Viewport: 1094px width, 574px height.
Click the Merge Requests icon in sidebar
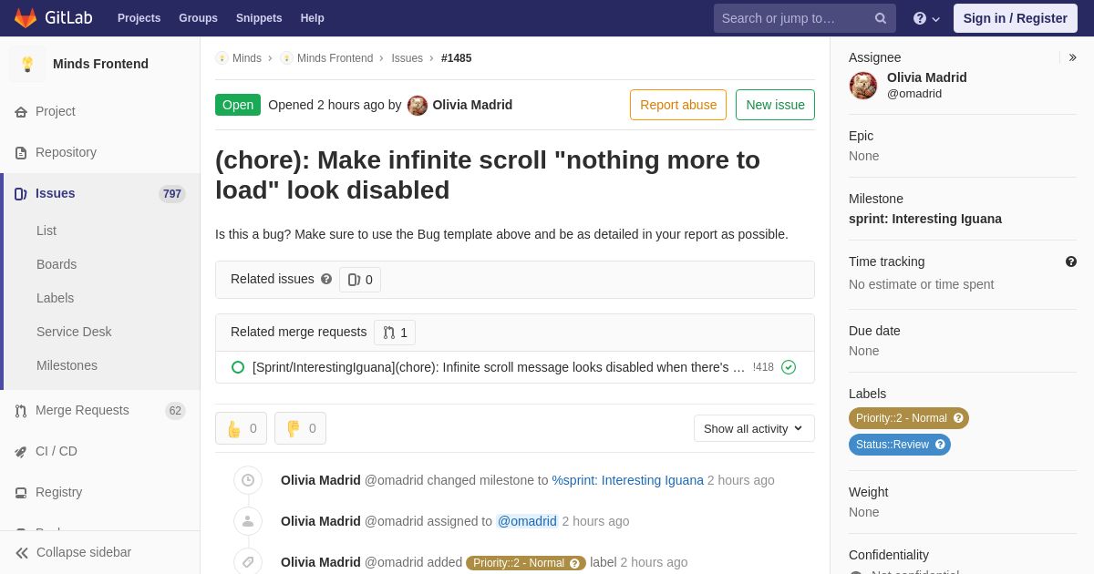pos(21,411)
